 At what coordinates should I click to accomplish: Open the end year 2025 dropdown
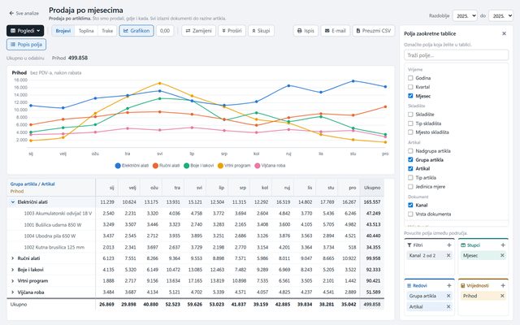point(500,15)
